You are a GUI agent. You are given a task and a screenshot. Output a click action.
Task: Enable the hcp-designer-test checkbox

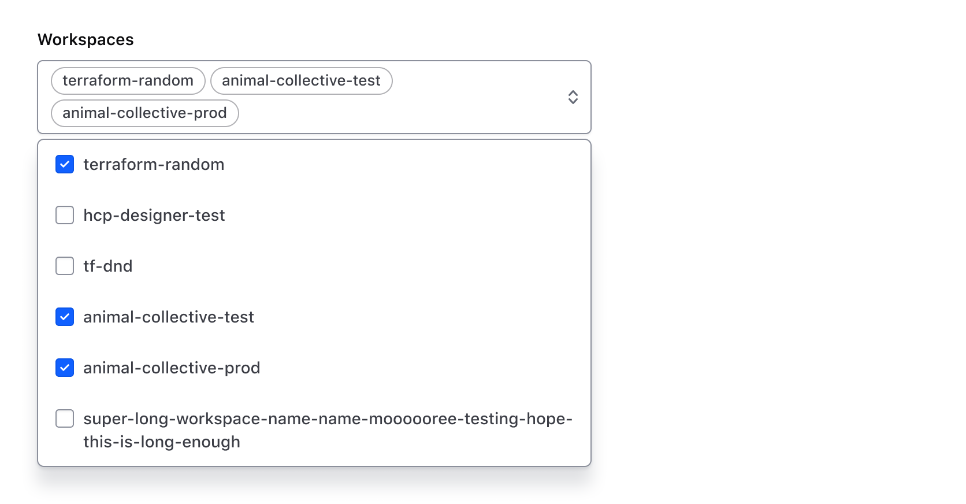[x=64, y=215]
